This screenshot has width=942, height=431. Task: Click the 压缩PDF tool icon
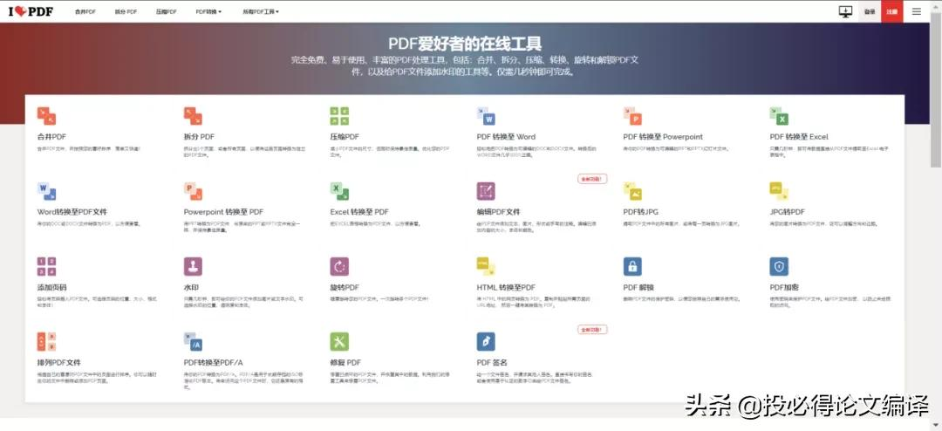[339, 116]
